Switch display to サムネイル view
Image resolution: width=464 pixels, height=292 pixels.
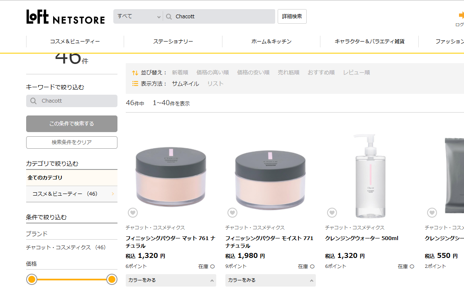[186, 84]
